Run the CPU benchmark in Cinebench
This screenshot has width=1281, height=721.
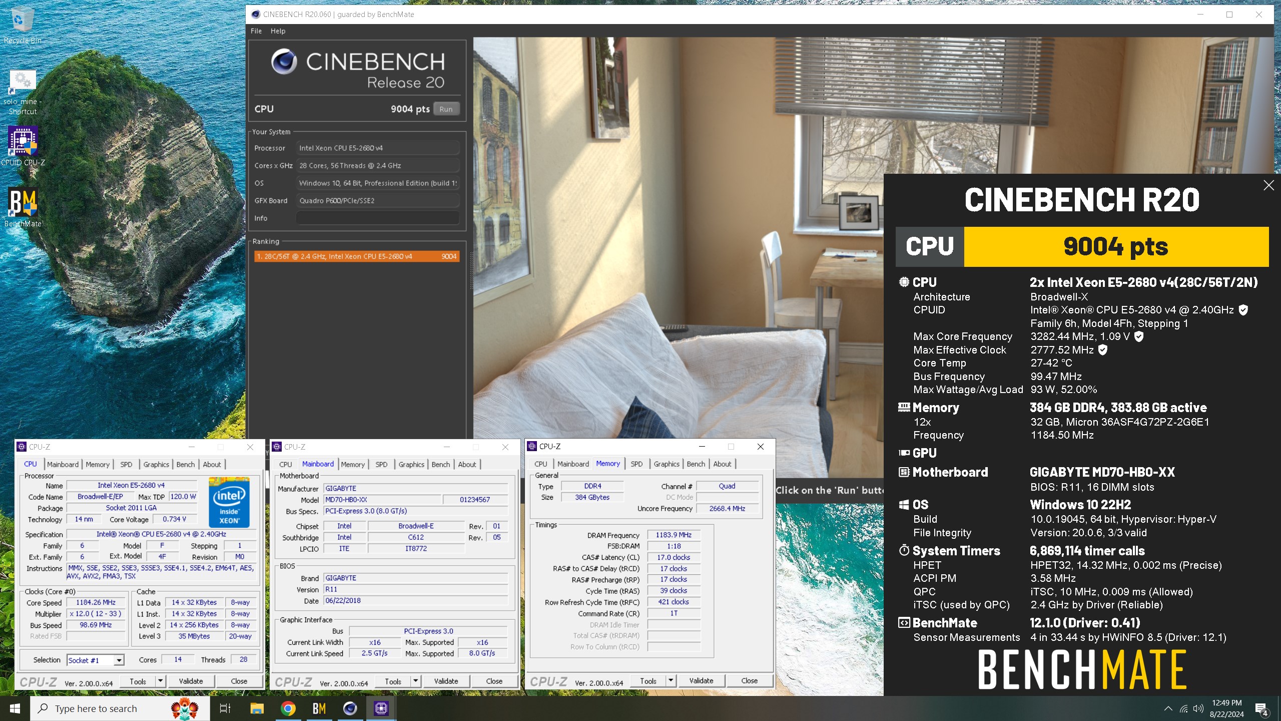(x=446, y=109)
